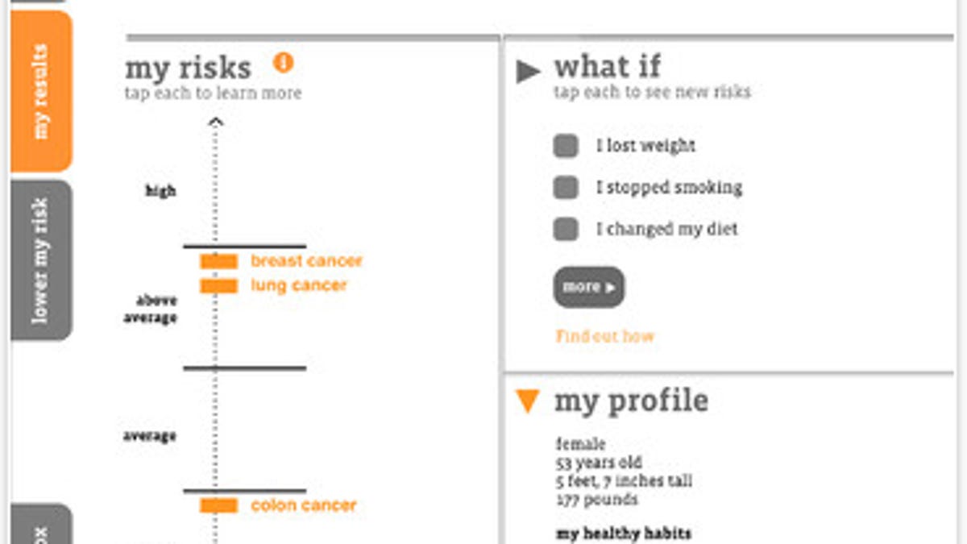967x544 pixels.
Task: Enable the 'I changed my diet' checkbox
Action: coord(566,229)
